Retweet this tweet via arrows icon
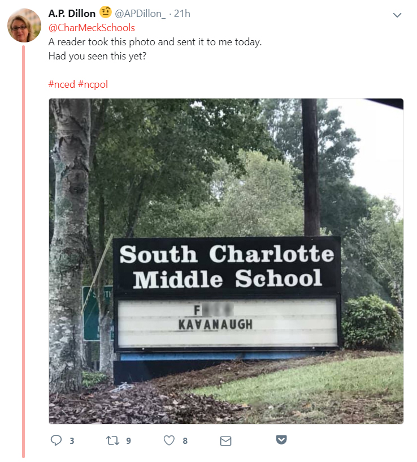Viewport: 417px width, 462px height. (x=112, y=440)
